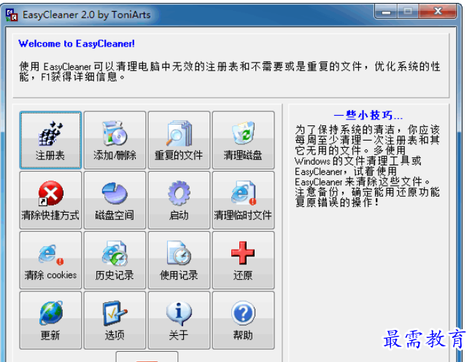Viewport: 472px width, 362px height.
Task: Launch the 重复的文件 duplicate finder
Action: [179, 140]
